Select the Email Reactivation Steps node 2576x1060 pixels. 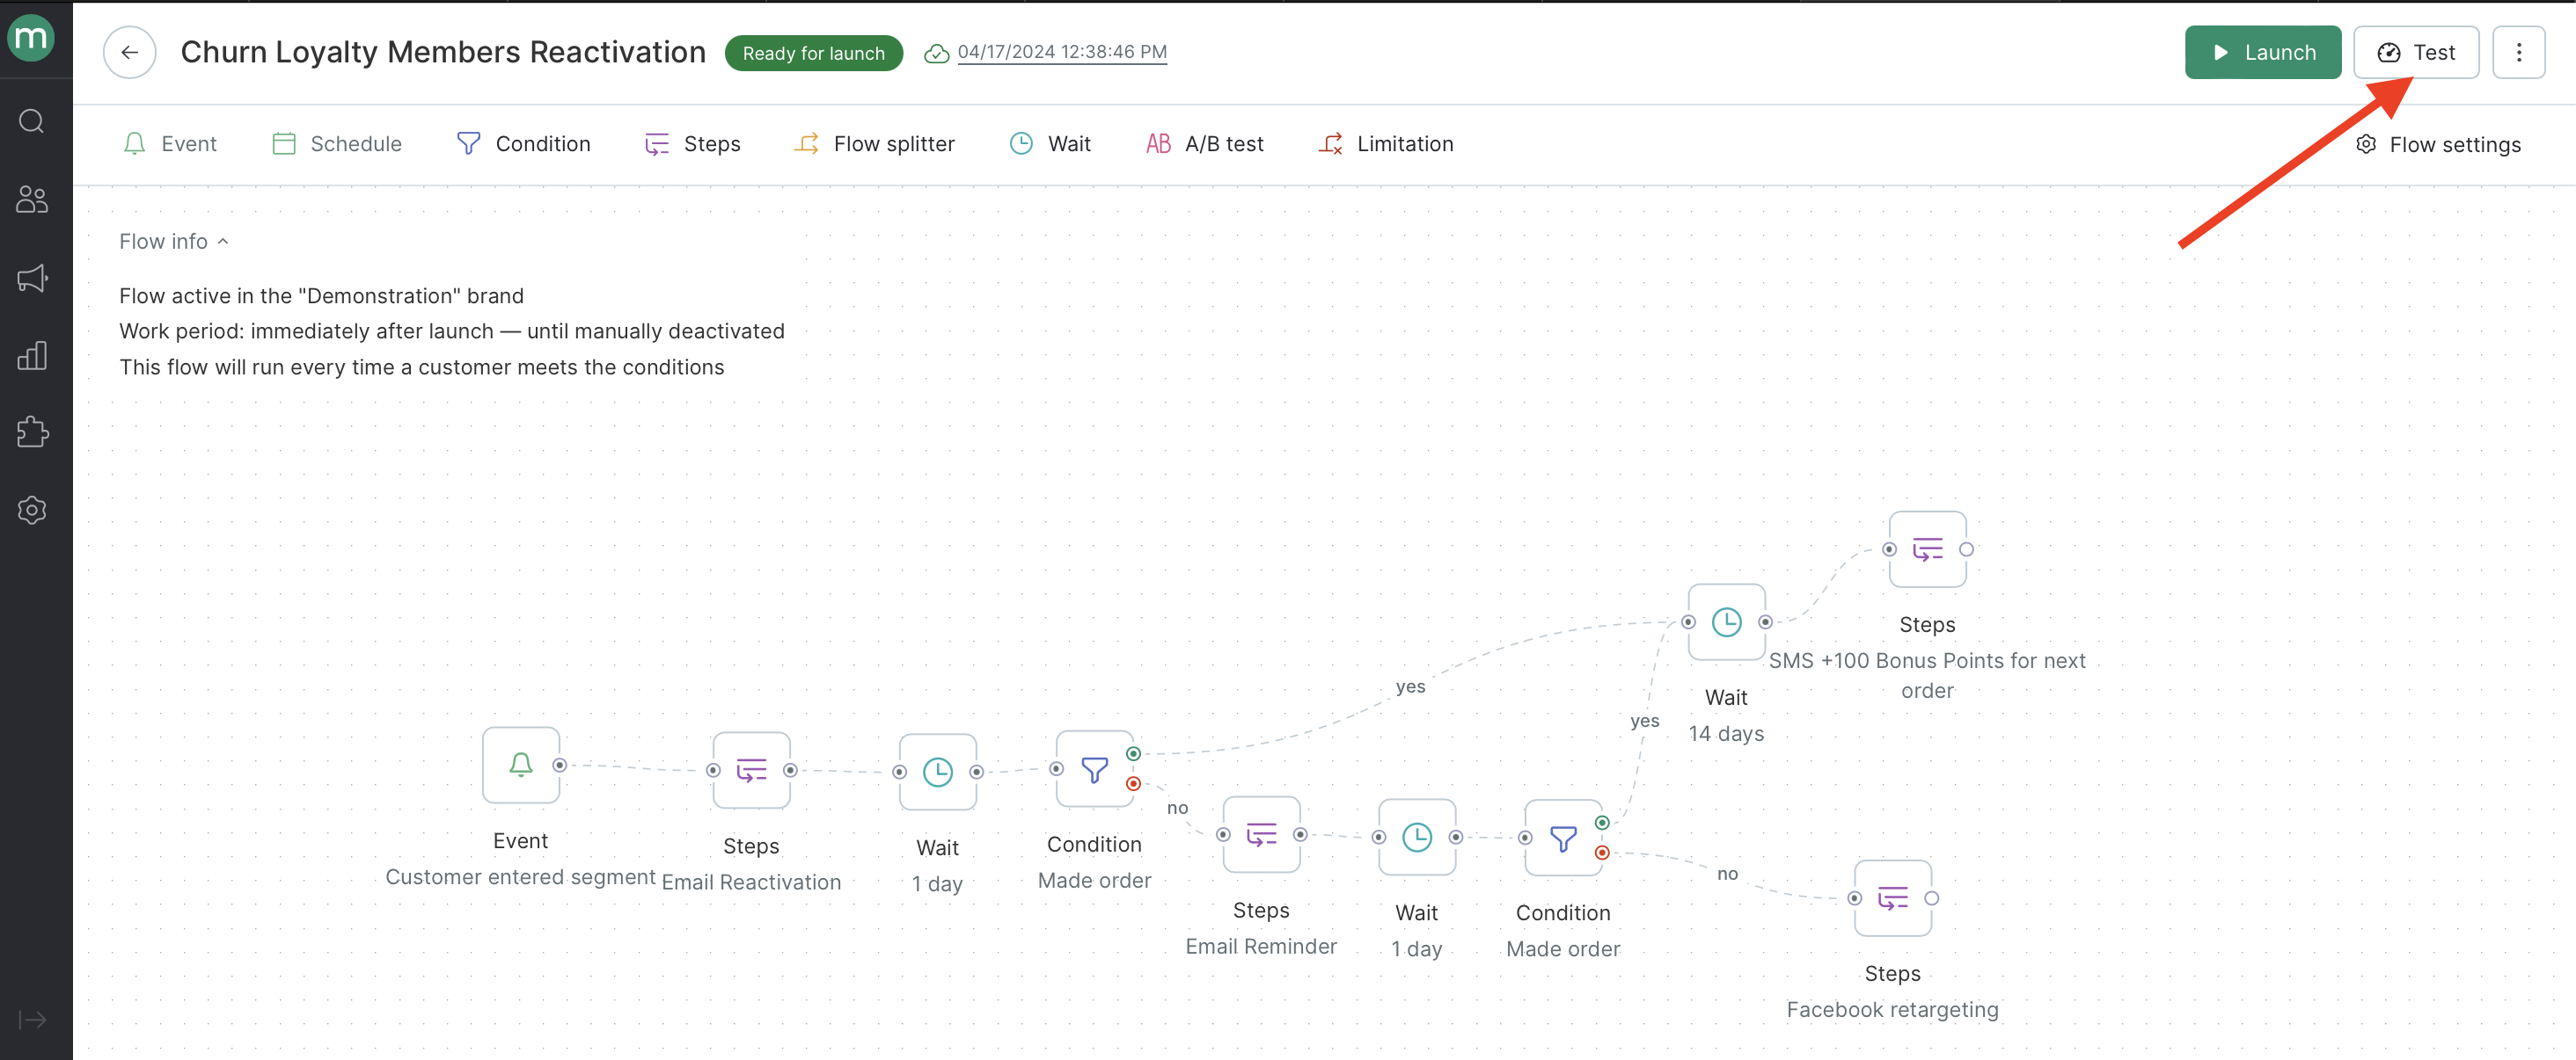click(751, 770)
